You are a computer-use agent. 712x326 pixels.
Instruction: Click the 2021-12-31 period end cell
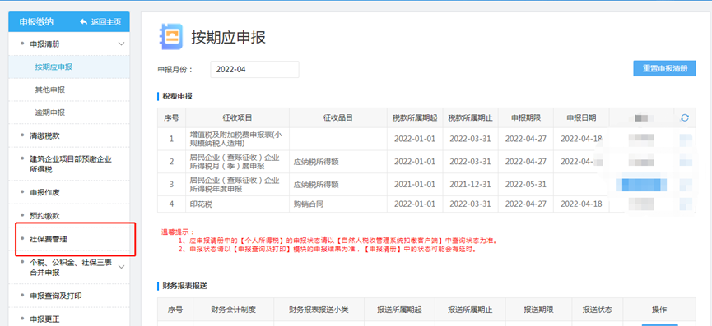click(x=471, y=185)
